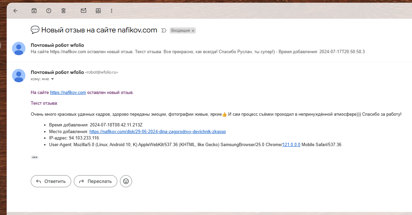Open the Move to folder icon
This screenshot has width=412, height=215.
click(98, 10)
